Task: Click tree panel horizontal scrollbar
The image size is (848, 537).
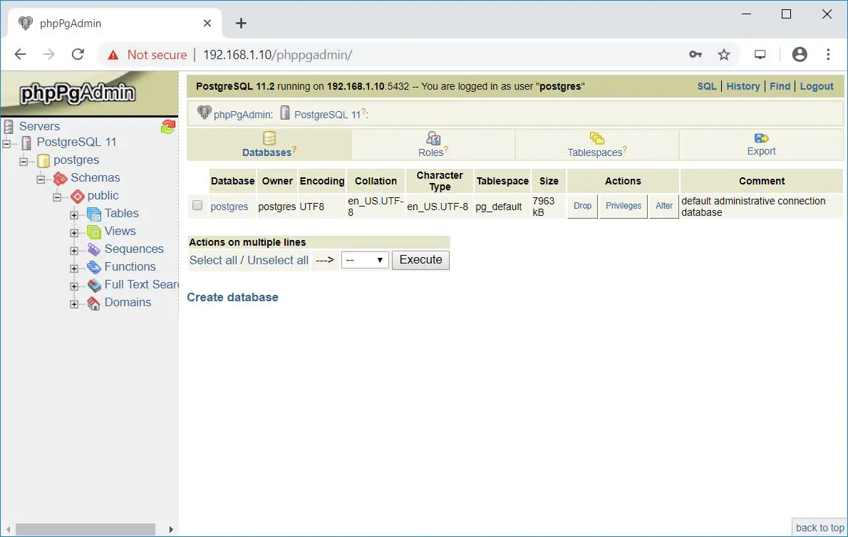Action: tap(86, 529)
